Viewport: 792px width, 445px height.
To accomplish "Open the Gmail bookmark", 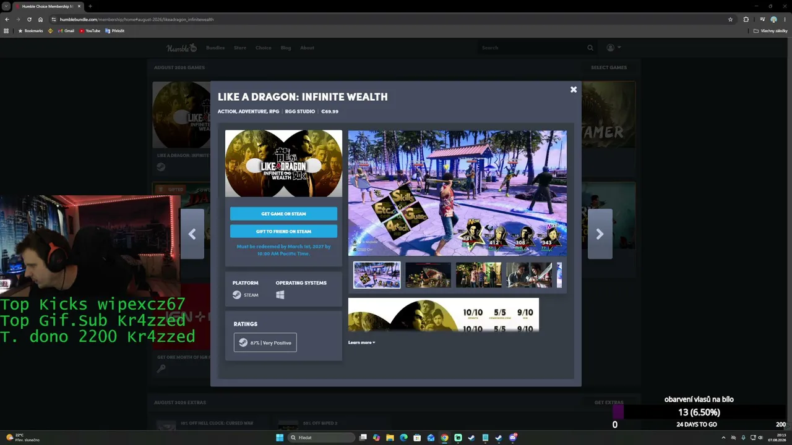I will 65,31.
